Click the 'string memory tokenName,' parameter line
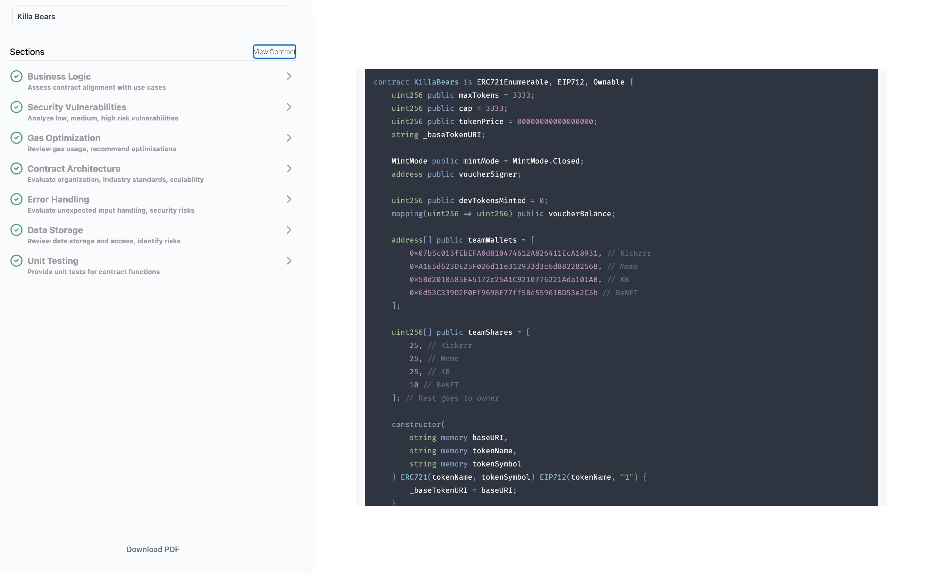The width and height of the screenshot is (931, 574). click(x=463, y=451)
